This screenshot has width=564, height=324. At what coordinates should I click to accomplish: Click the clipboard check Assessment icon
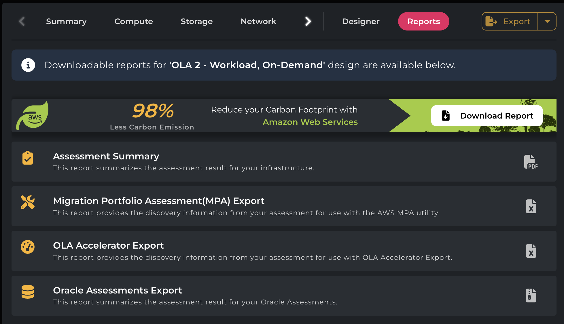click(x=28, y=158)
